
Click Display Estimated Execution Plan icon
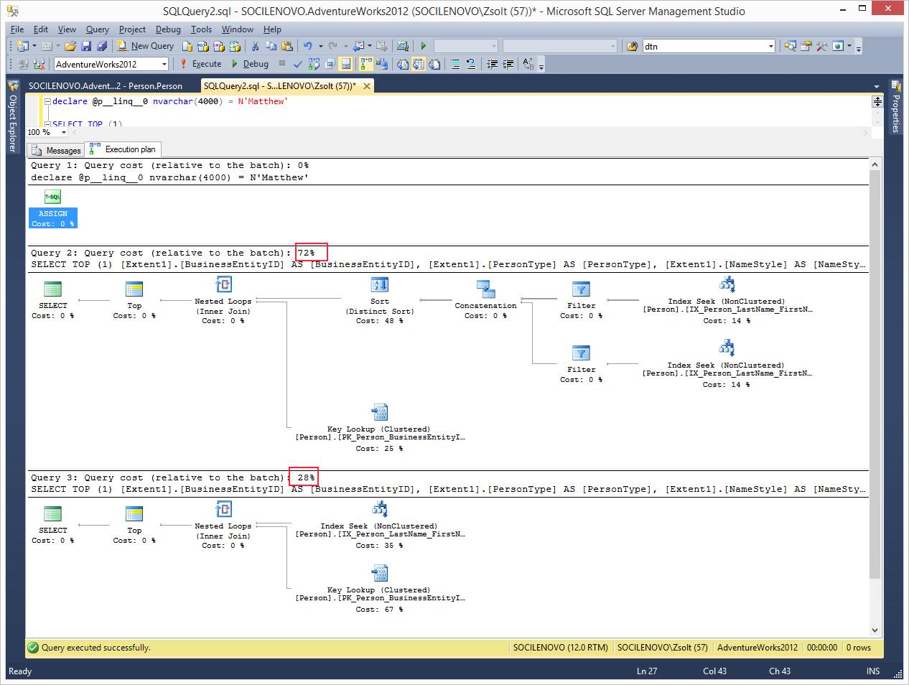click(x=314, y=64)
